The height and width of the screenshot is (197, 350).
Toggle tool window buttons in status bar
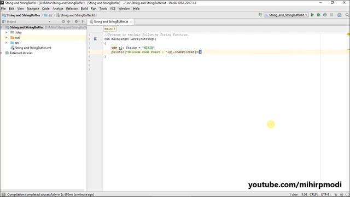3,195
